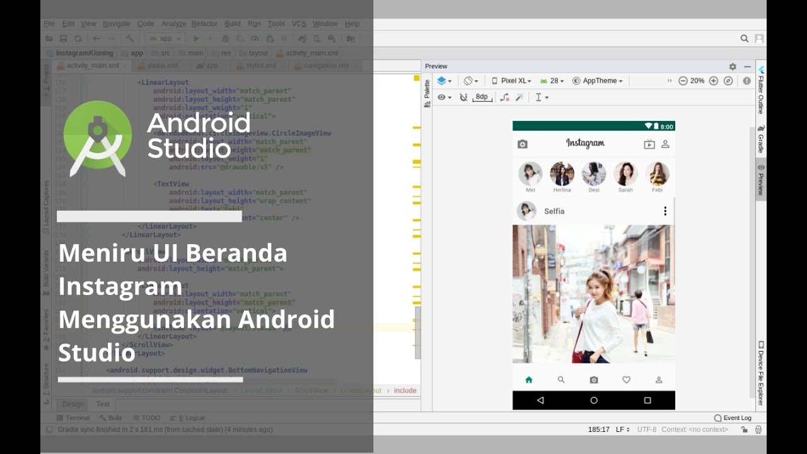807x454 pixels.
Task: Click the Selfia post photo in preview
Action: pyautogui.click(x=594, y=294)
